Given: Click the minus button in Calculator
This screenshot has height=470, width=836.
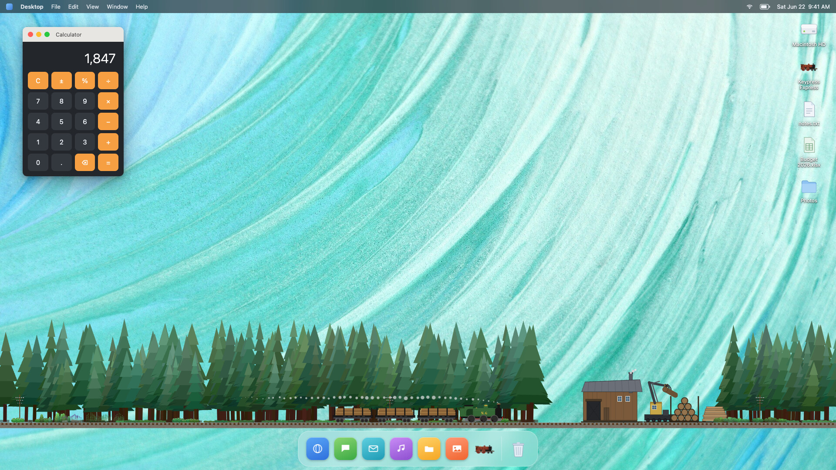Looking at the screenshot, I should [x=108, y=121].
